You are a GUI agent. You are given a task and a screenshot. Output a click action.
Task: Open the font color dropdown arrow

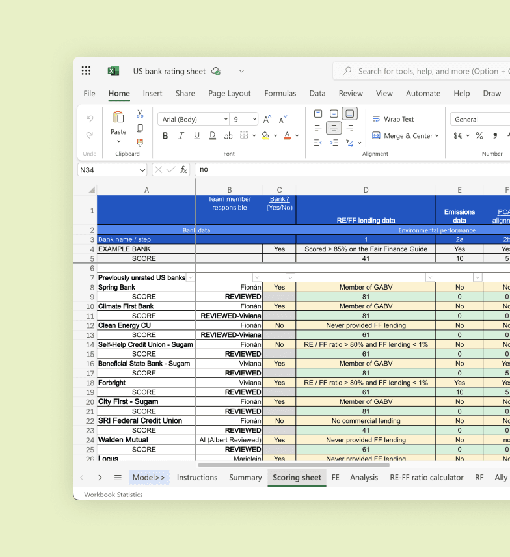point(297,136)
